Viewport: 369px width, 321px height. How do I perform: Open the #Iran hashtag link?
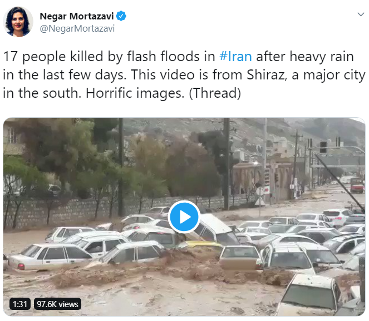pyautogui.click(x=235, y=57)
